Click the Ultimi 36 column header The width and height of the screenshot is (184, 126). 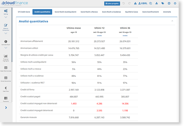click(x=125, y=28)
